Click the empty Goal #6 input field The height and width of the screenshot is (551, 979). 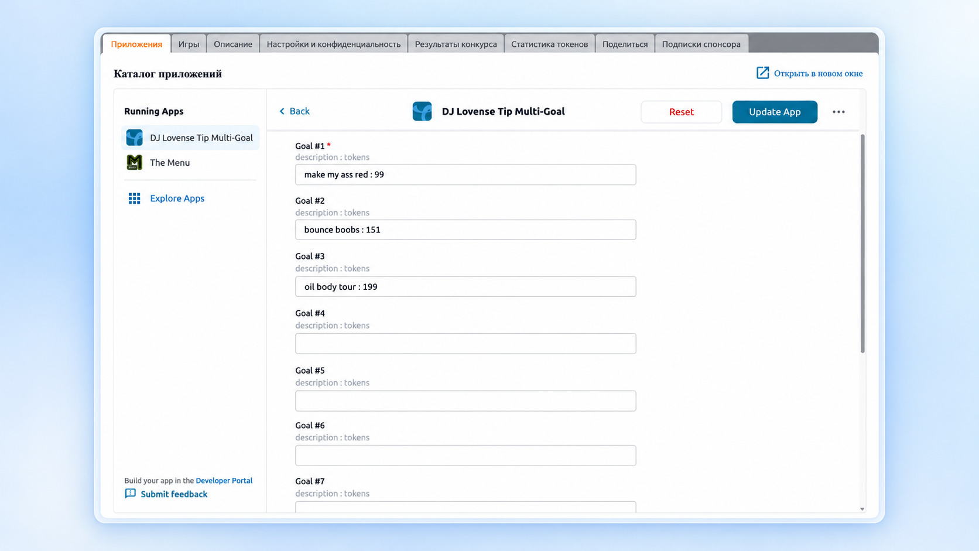pyautogui.click(x=465, y=456)
